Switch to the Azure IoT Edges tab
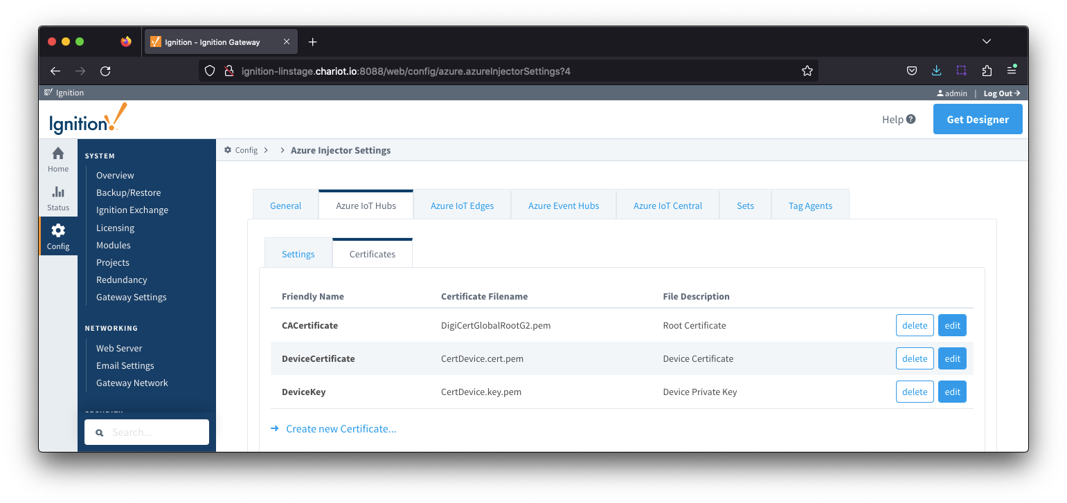The image size is (1067, 503). pyautogui.click(x=462, y=205)
